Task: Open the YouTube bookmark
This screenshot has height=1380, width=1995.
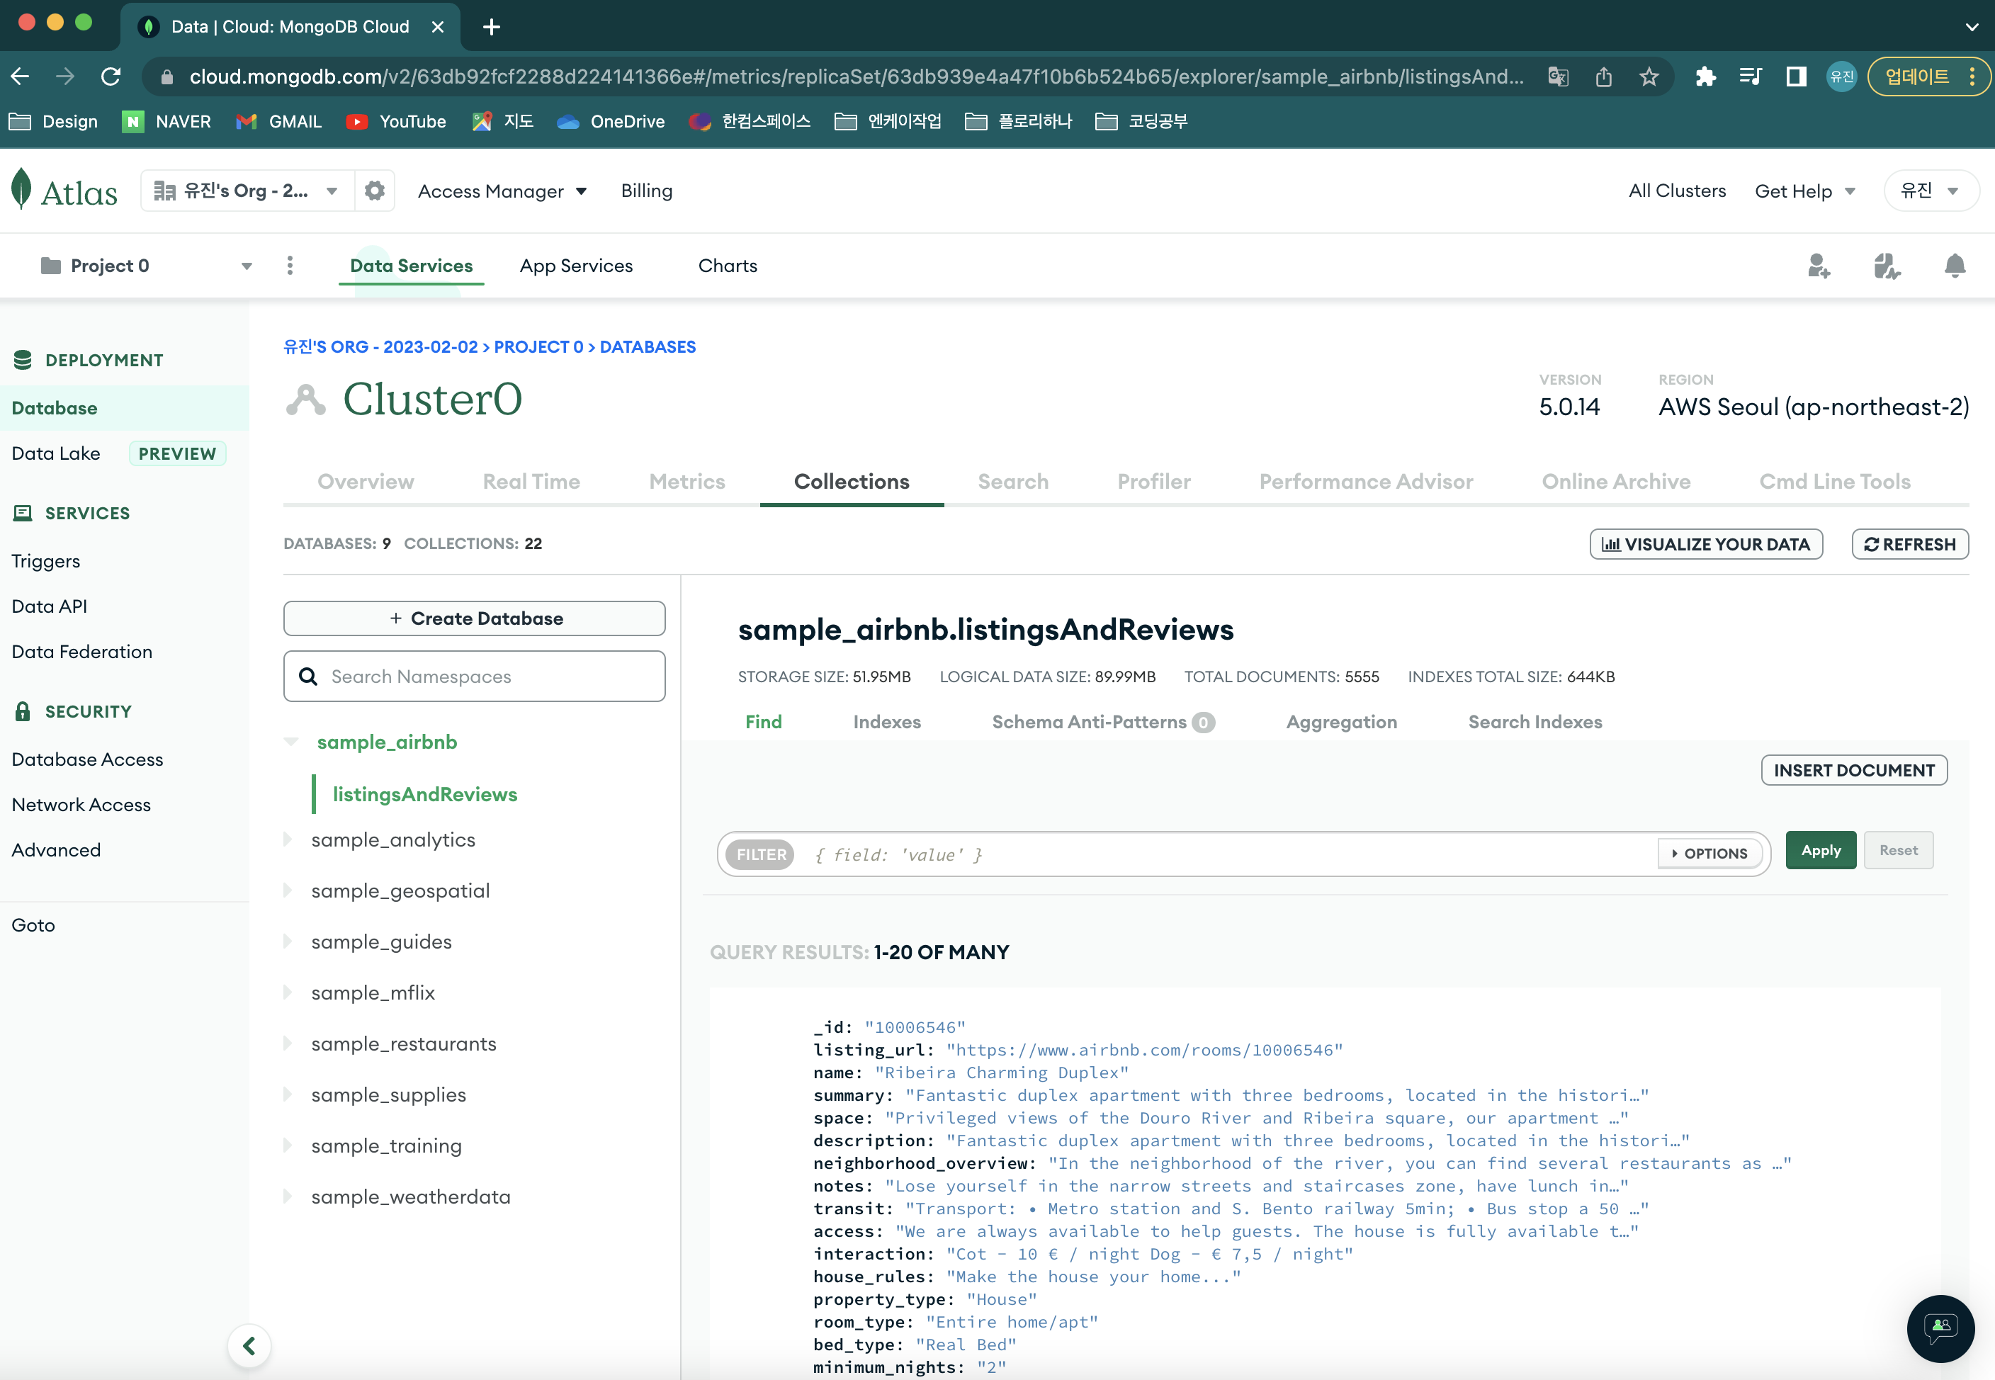Action: 396,121
